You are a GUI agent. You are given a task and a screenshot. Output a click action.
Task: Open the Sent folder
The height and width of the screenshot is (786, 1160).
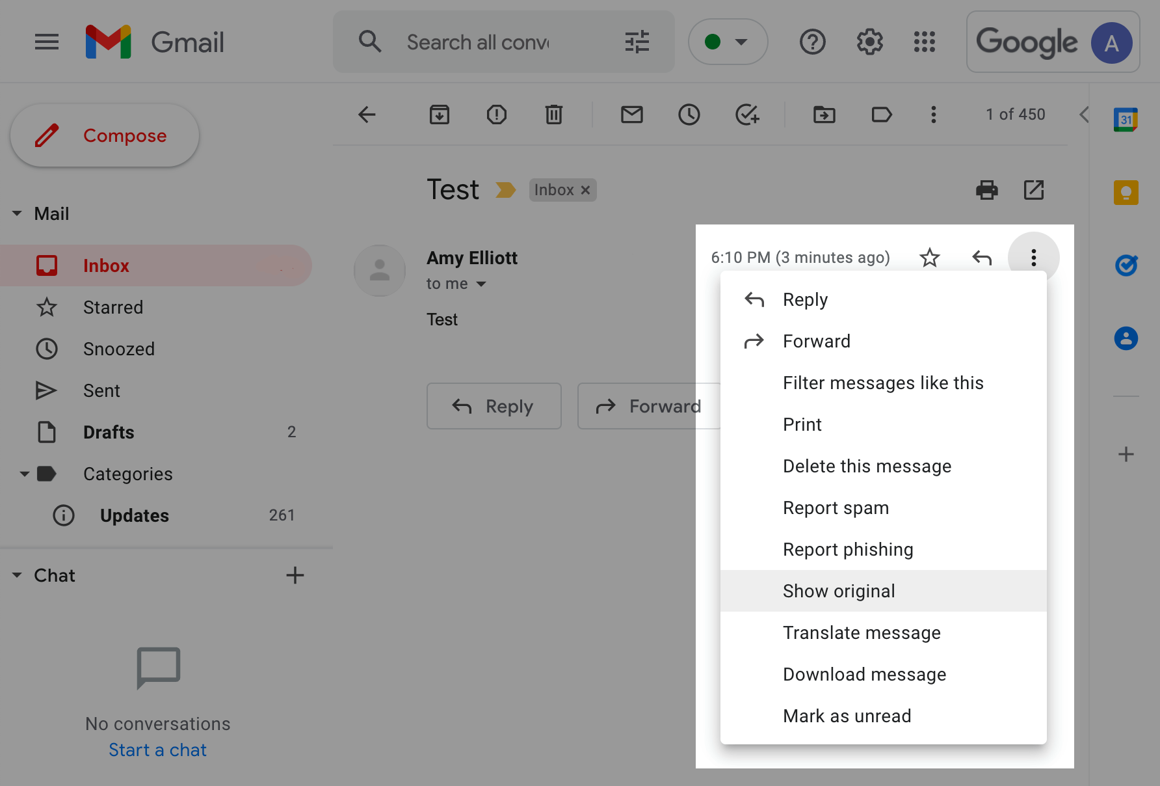point(156,390)
